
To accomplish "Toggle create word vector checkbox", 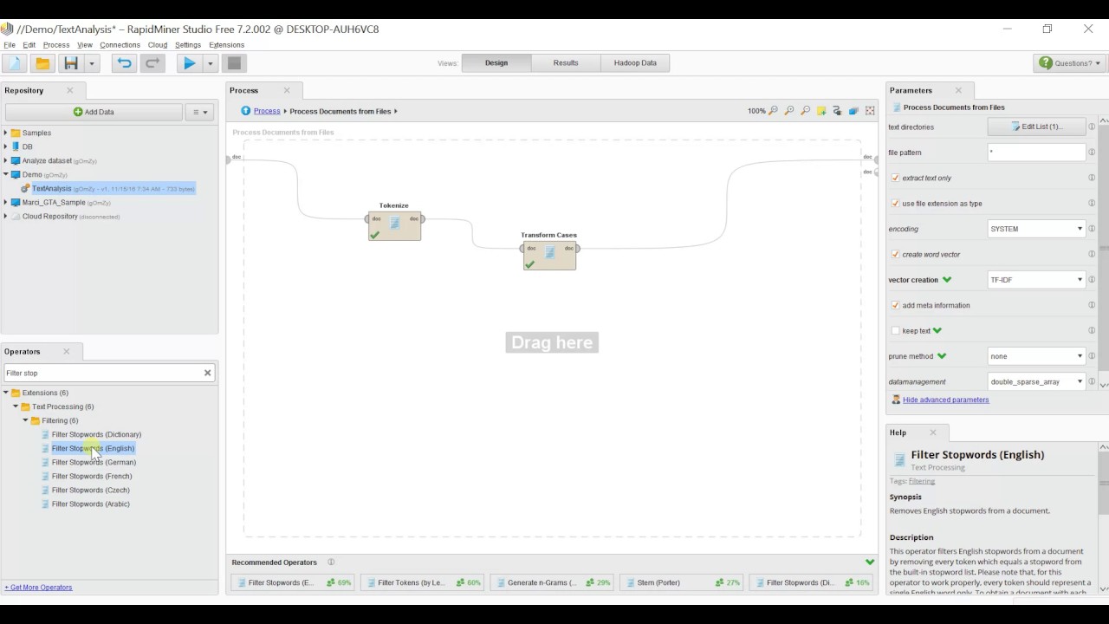I will 895,254.
